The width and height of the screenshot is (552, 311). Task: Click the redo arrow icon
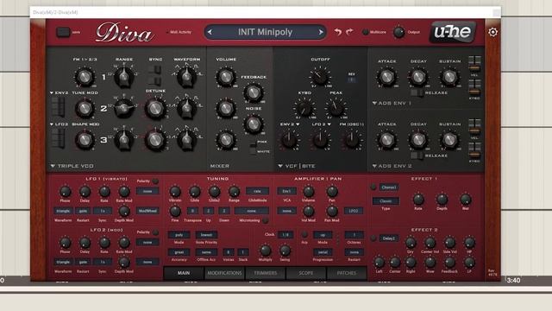[x=349, y=32]
